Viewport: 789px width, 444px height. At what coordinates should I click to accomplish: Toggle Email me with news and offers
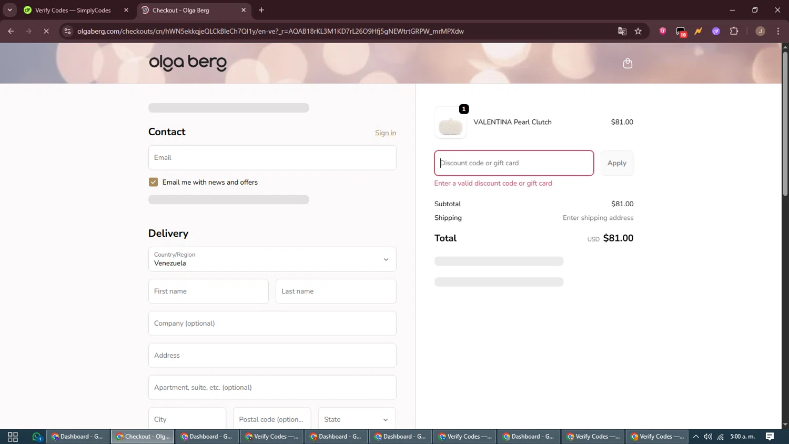[x=153, y=182]
